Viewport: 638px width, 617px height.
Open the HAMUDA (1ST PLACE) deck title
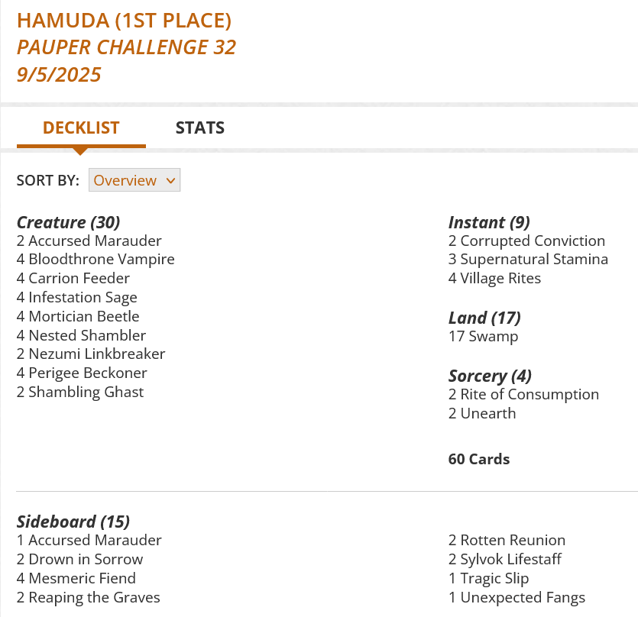[125, 20]
